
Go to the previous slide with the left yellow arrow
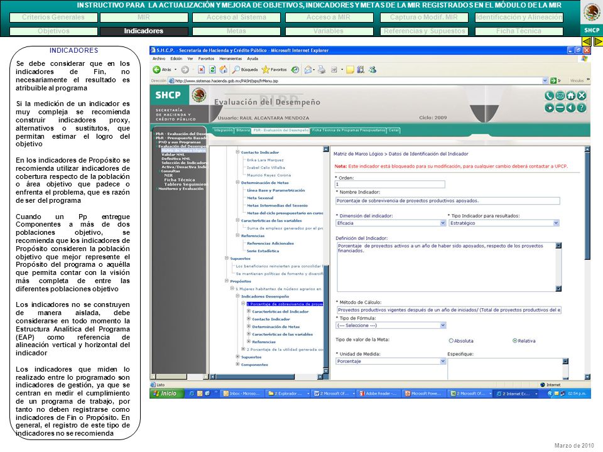point(587,41)
